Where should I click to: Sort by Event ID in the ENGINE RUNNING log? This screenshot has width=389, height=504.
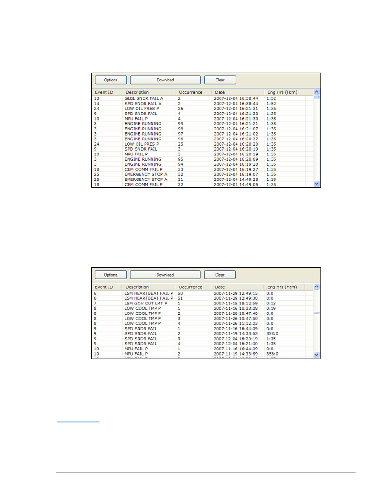(108, 92)
